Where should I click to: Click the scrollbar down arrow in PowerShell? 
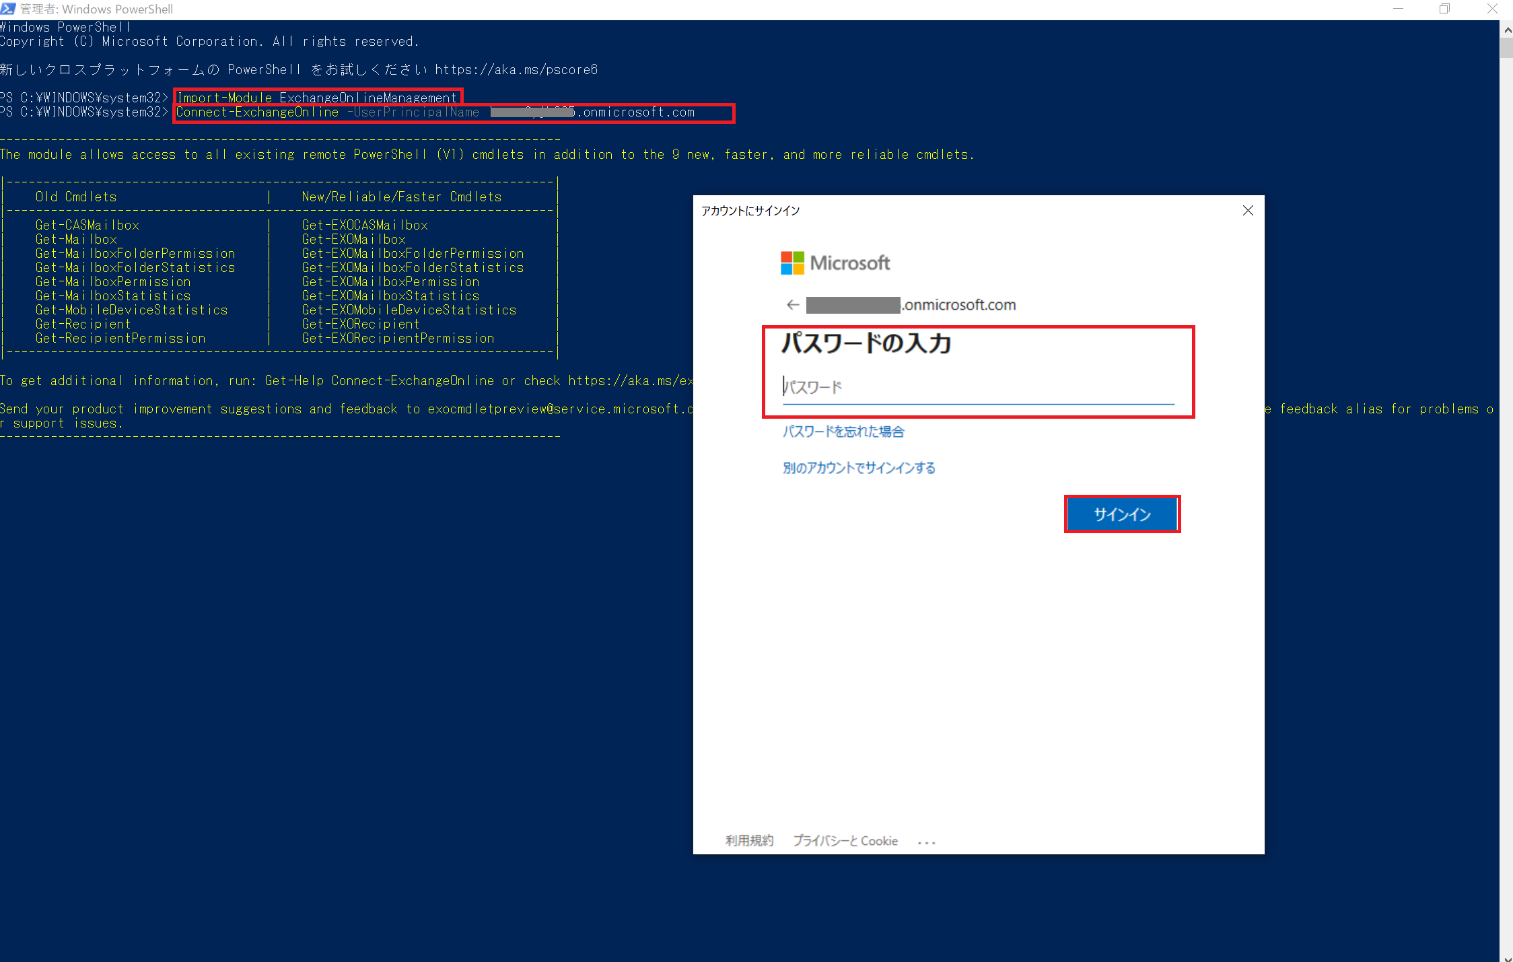click(1506, 957)
